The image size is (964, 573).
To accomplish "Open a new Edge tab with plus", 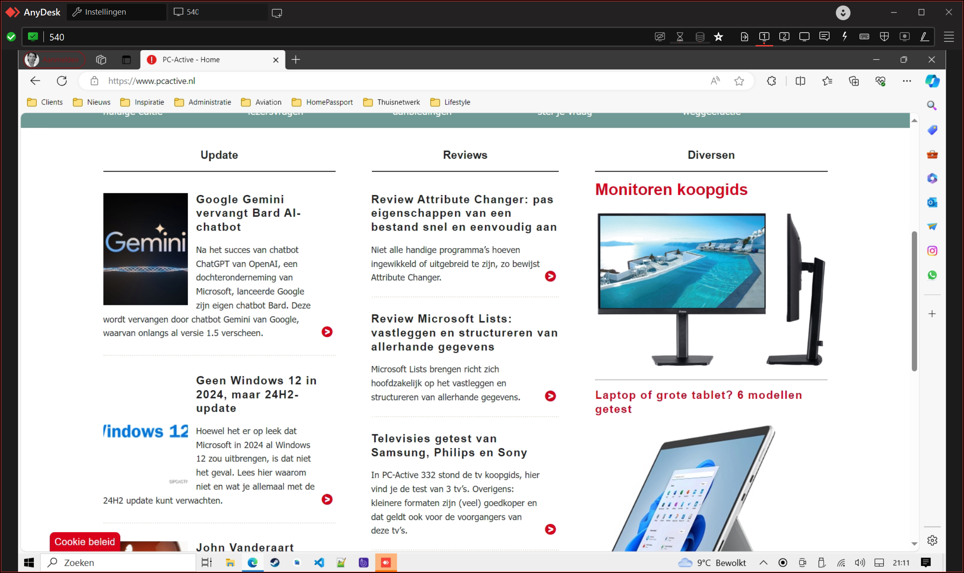I will pyautogui.click(x=296, y=60).
